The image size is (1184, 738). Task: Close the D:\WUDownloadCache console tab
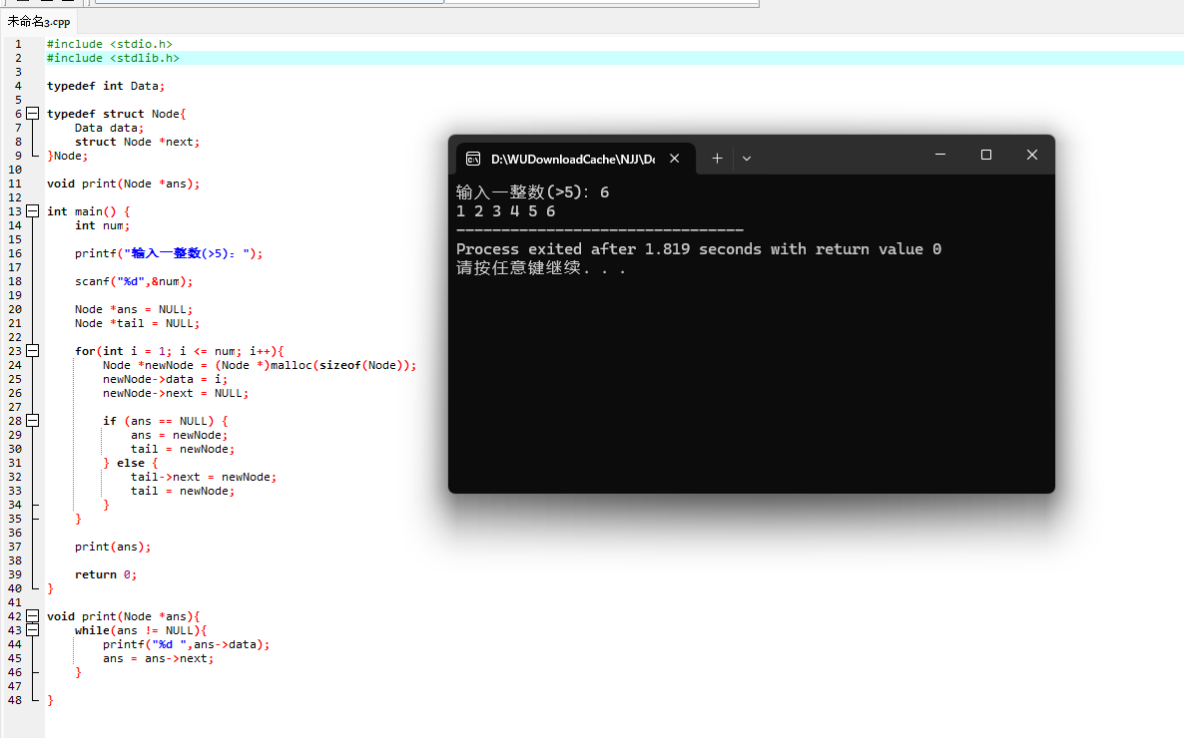674,159
